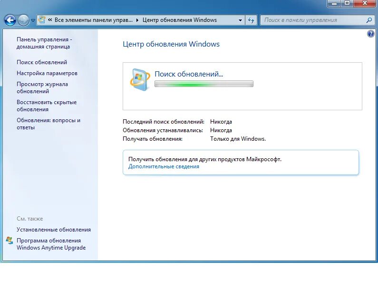The width and height of the screenshot is (378, 290).
Task: Click the "Центр обновления Windows" page heading
Action: click(x=171, y=44)
